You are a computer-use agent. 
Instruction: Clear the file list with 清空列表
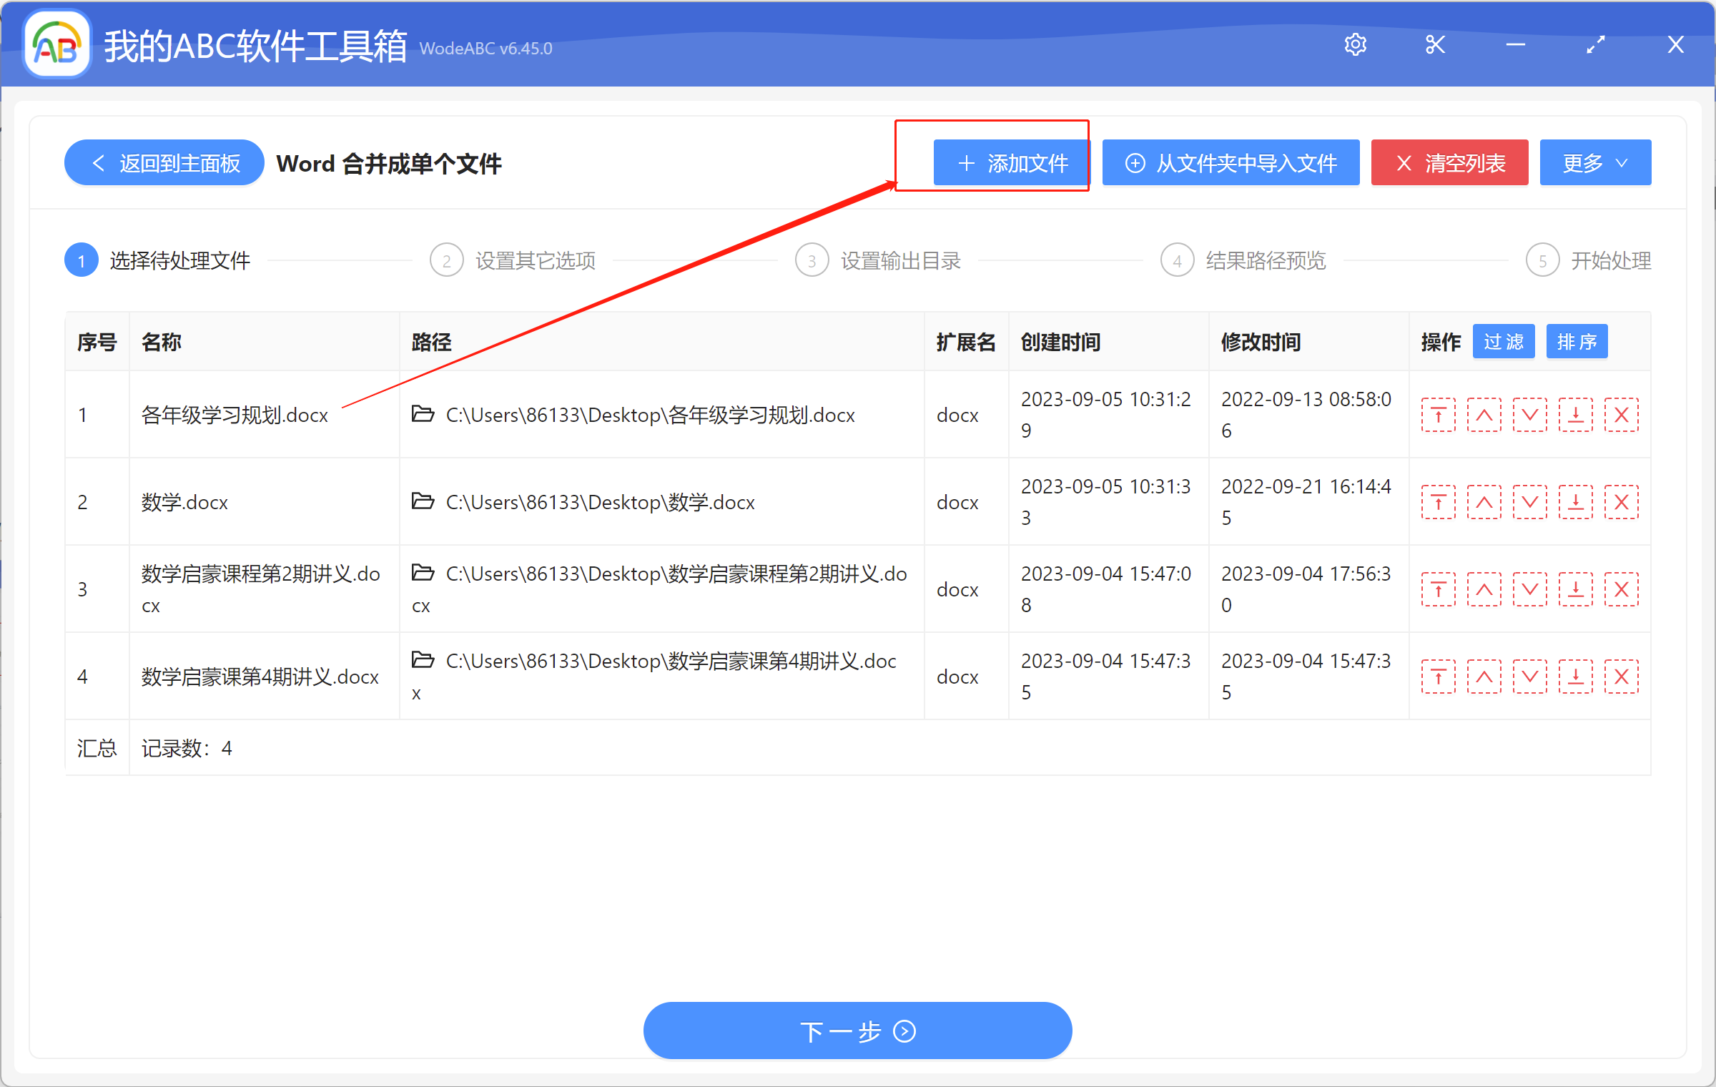coord(1449,162)
